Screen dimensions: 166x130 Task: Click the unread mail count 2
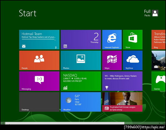pyautogui.click(x=56, y=48)
